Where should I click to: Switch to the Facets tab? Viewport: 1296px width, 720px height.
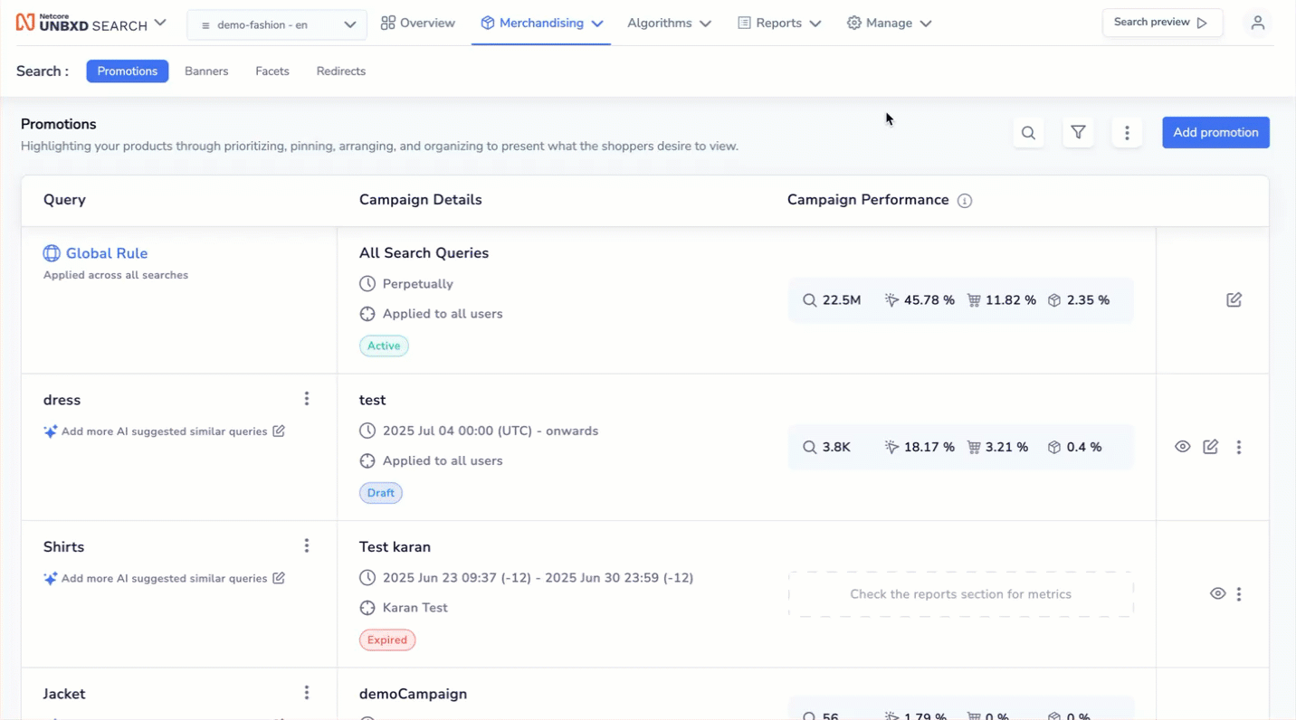[272, 71]
